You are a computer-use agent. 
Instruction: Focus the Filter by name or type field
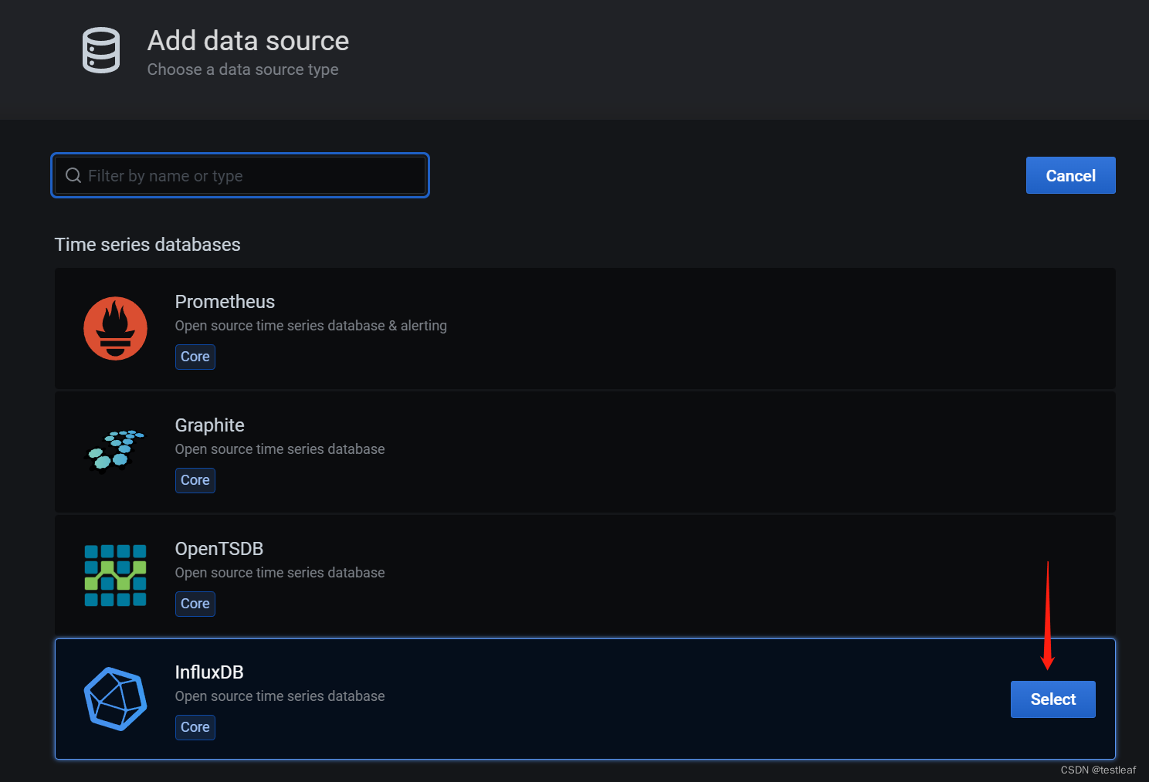[x=240, y=175]
